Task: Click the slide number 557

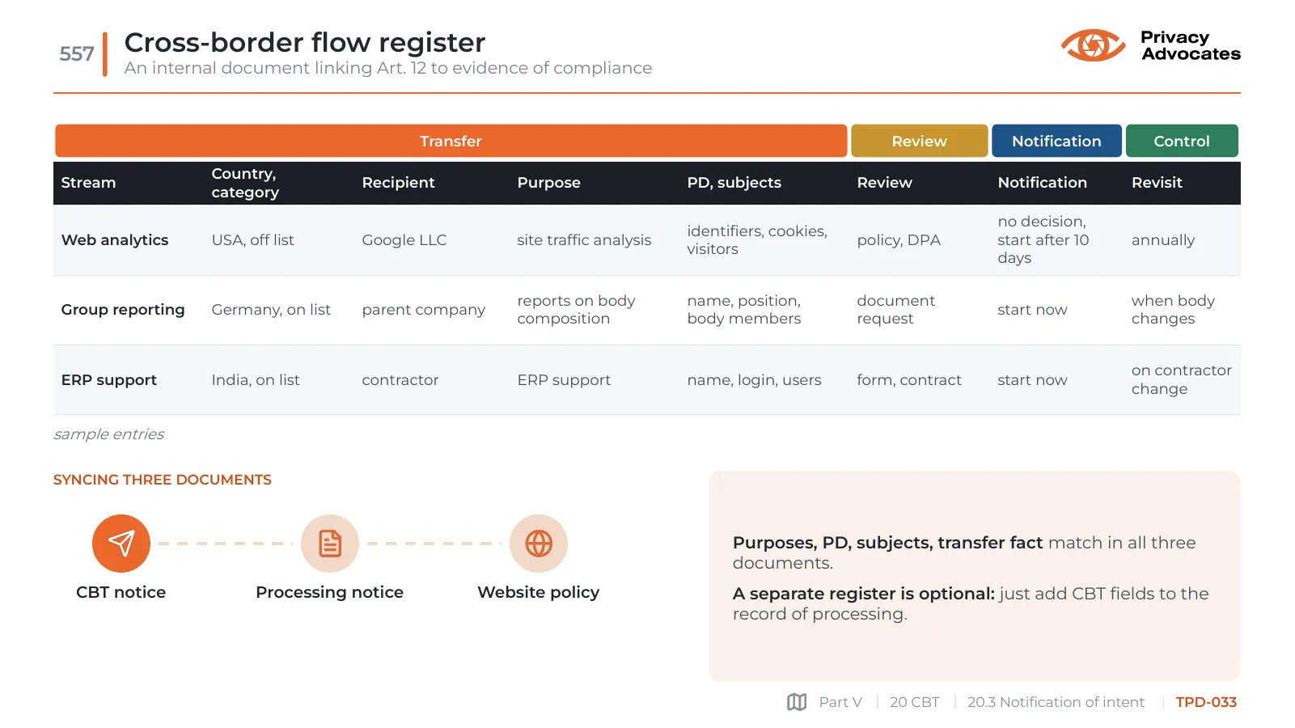Action: [x=77, y=54]
